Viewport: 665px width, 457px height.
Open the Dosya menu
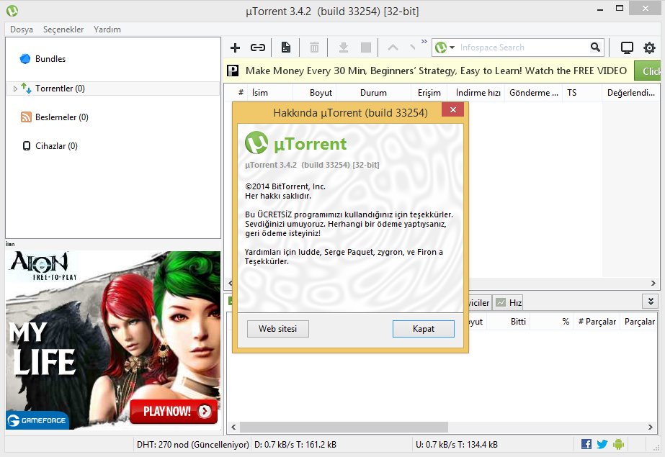[22, 30]
